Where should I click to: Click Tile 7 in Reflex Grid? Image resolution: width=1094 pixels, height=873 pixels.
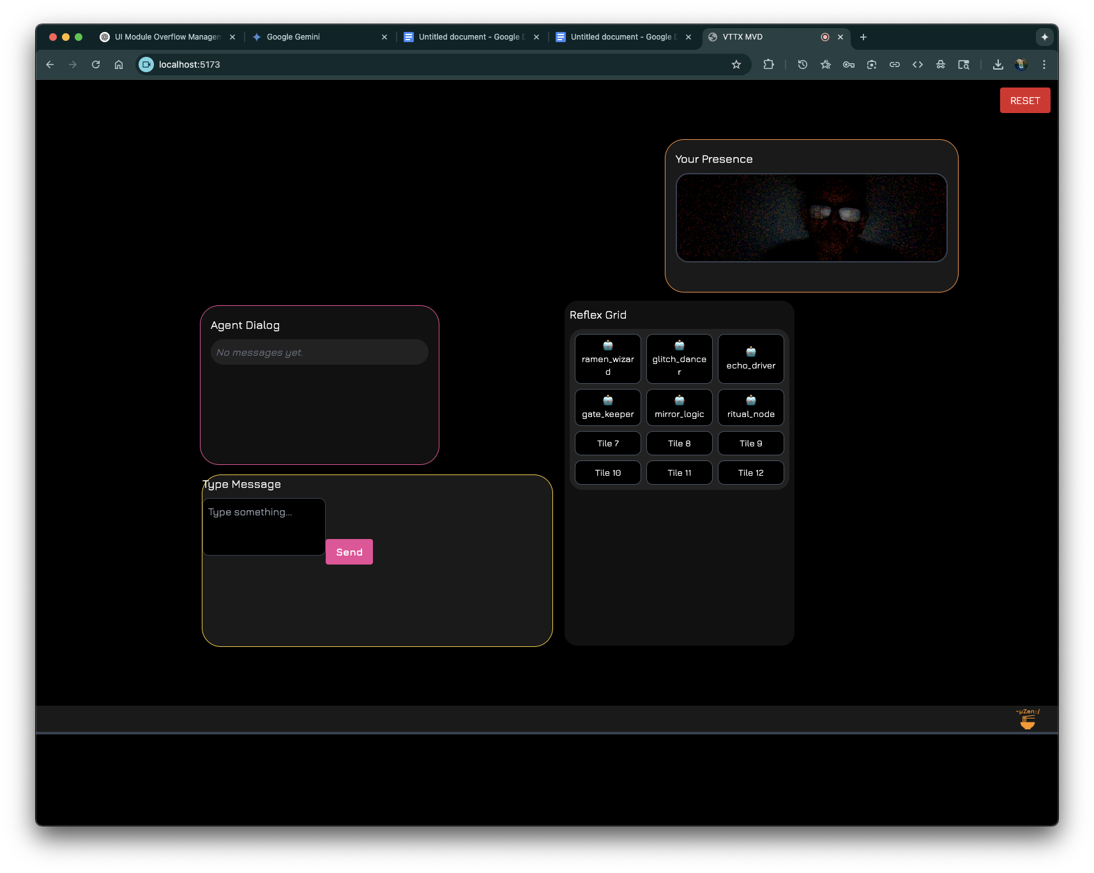607,443
